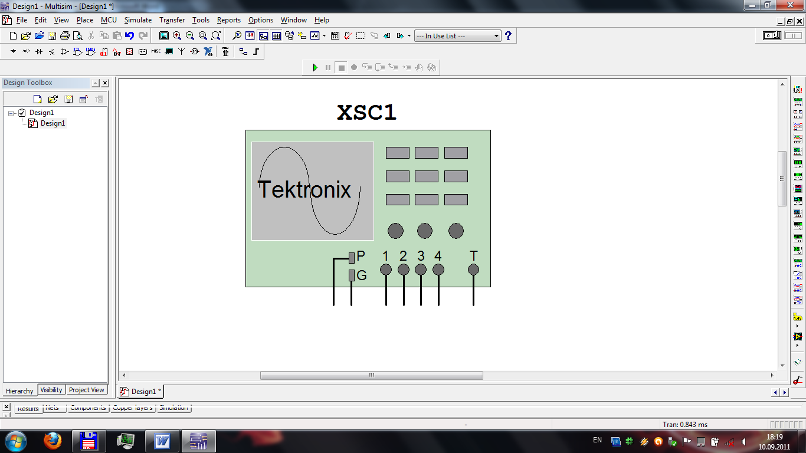Open the Grapher view icon

point(314,36)
